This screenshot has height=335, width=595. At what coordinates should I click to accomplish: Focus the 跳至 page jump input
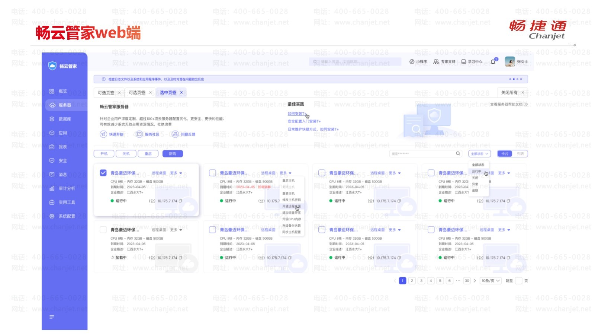518,281
